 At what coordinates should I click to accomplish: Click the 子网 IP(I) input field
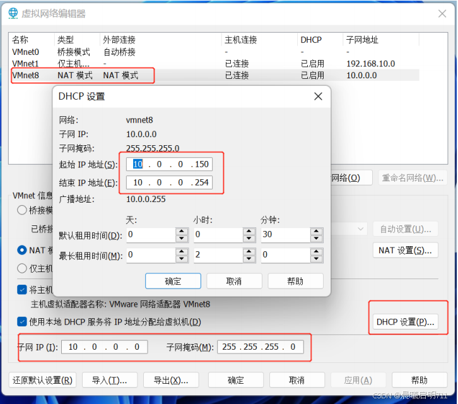[104, 347]
